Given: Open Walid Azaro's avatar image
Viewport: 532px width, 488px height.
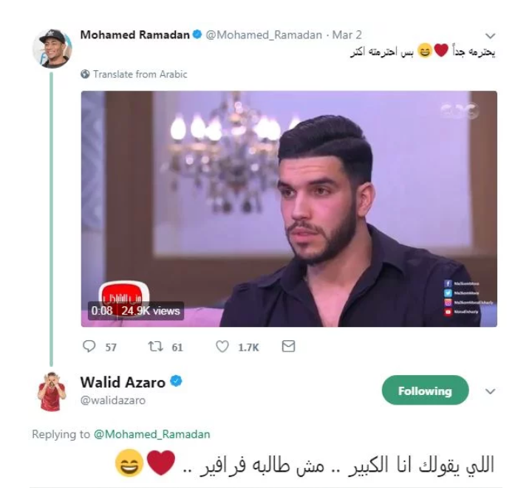Looking at the screenshot, I should tap(52, 391).
